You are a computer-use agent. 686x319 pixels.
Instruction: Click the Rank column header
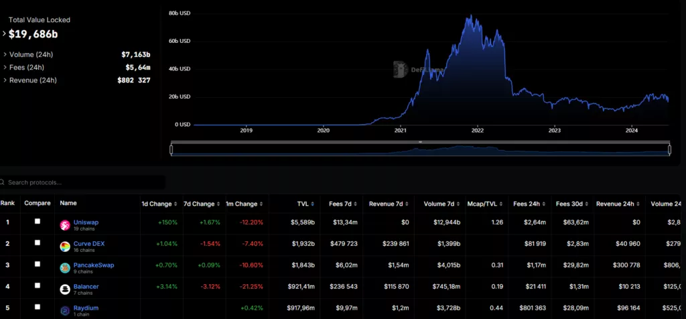[7, 203]
